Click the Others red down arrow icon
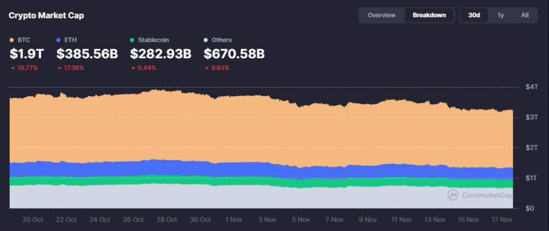Image resolution: width=549 pixels, height=231 pixels. coord(206,68)
